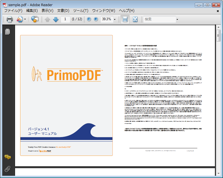Click the Totally Free PDF Creation tagline

click(49, 147)
